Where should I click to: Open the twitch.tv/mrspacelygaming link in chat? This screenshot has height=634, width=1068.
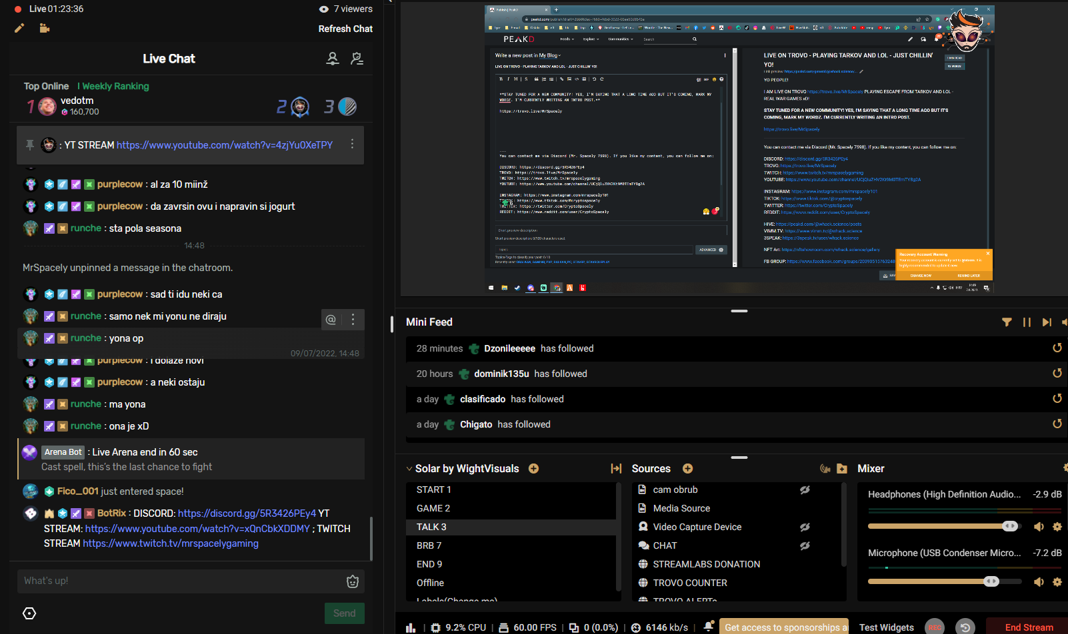171,543
